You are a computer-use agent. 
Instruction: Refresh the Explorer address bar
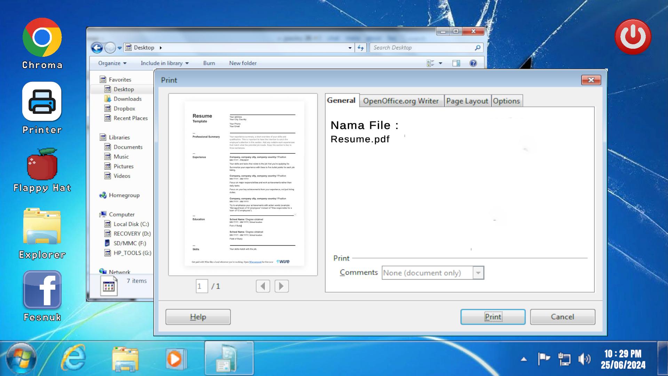coord(360,48)
